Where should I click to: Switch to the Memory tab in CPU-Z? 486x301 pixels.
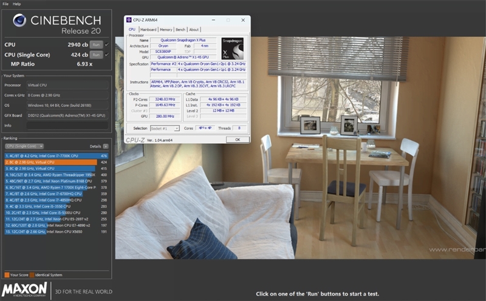click(166, 29)
